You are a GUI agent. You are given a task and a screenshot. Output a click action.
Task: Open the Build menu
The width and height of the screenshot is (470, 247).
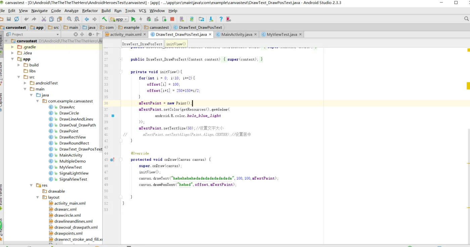106,11
